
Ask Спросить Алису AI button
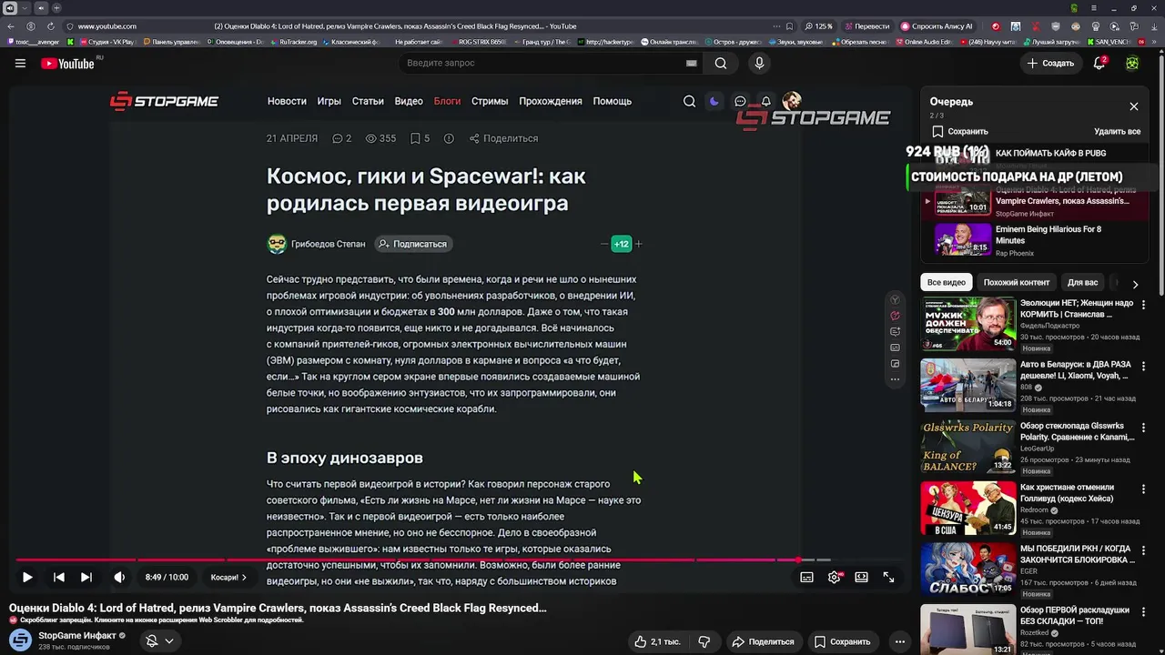[x=937, y=26]
